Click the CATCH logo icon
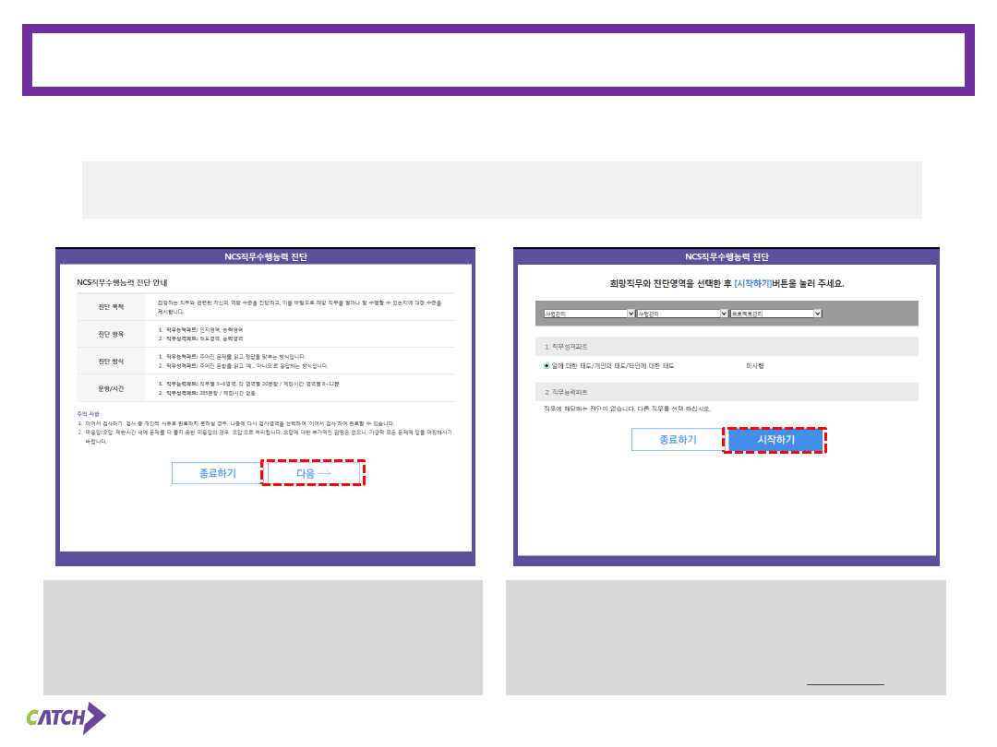 (65, 717)
